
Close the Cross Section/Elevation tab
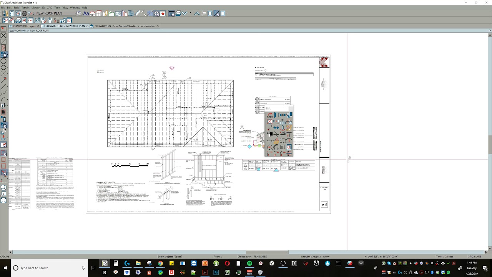click(158, 26)
